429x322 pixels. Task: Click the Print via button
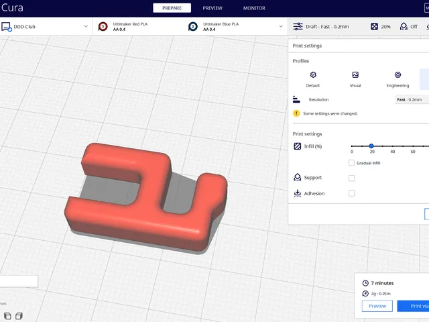tap(413, 306)
